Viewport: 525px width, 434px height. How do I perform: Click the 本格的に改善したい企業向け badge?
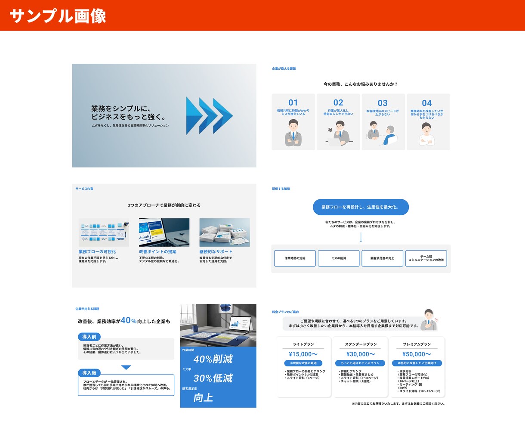(417, 363)
